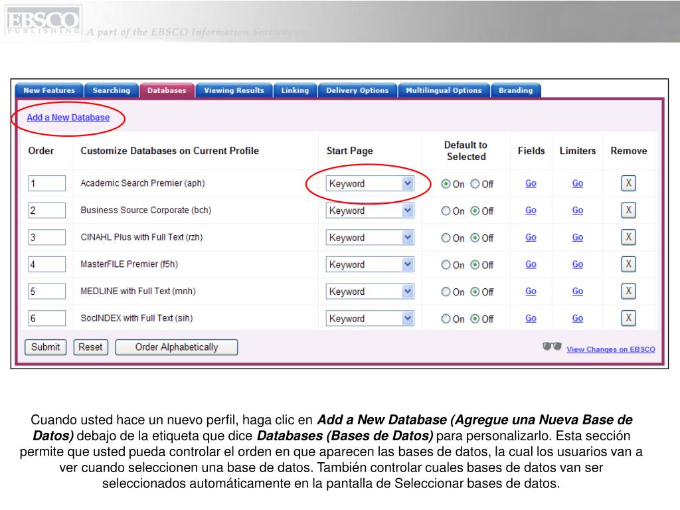Image resolution: width=680 pixels, height=510 pixels.
Task: Click the 'SocINDEX with Full Text (sih)' name
Action: 137,318
